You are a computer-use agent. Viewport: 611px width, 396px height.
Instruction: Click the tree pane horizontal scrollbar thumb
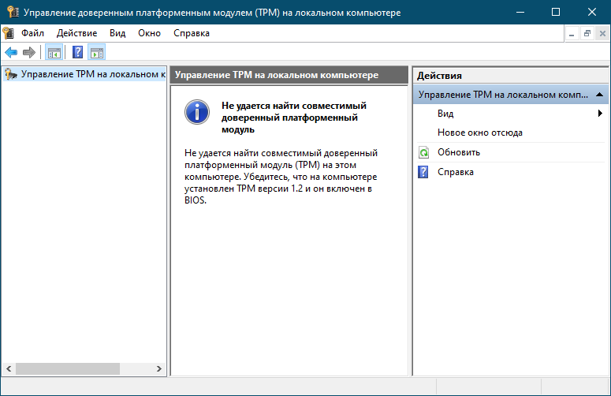(x=68, y=368)
